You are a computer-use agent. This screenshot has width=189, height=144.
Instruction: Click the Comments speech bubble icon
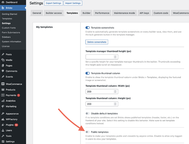pyautogui.click(x=3, y=71)
